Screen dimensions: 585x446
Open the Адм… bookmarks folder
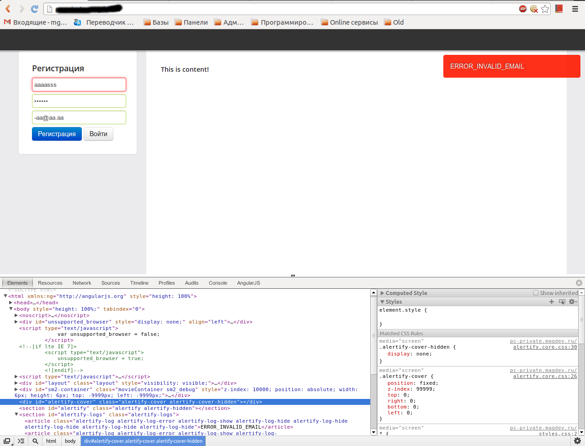(229, 22)
